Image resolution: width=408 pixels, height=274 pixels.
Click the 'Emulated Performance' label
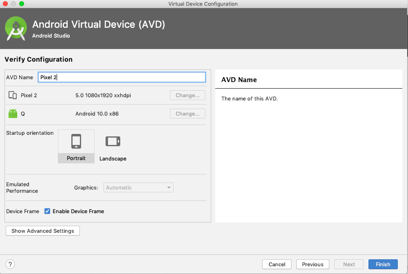[x=22, y=187]
